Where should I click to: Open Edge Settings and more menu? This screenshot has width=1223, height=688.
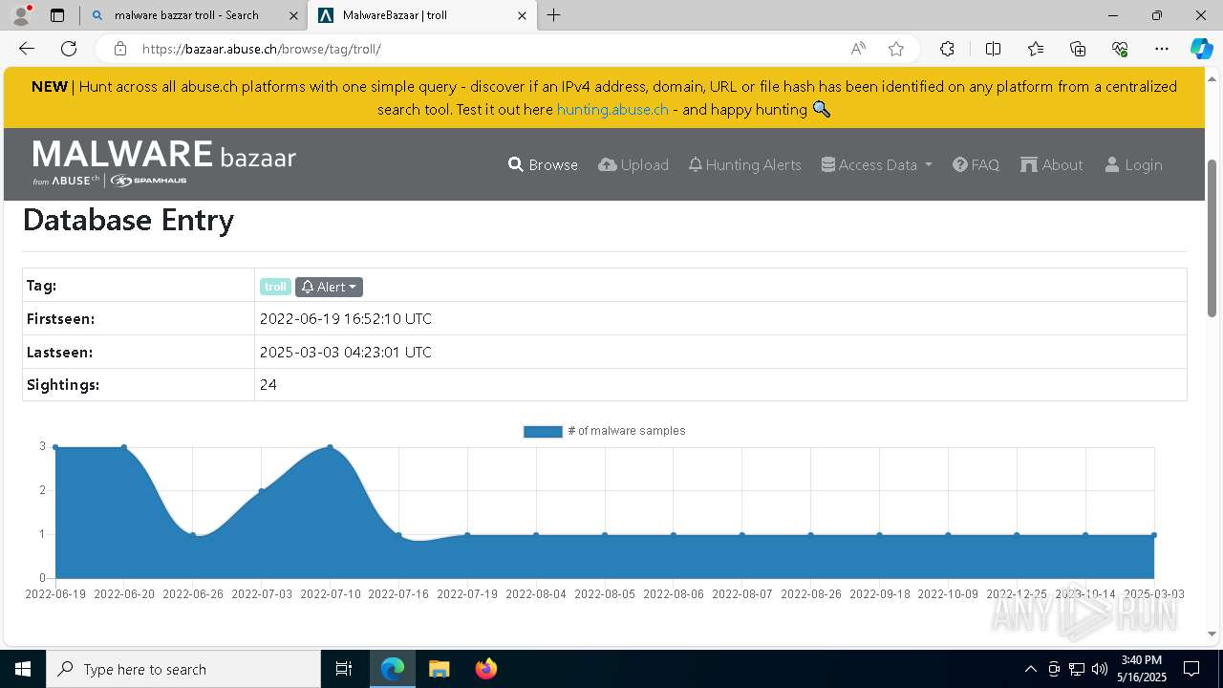[x=1162, y=49]
